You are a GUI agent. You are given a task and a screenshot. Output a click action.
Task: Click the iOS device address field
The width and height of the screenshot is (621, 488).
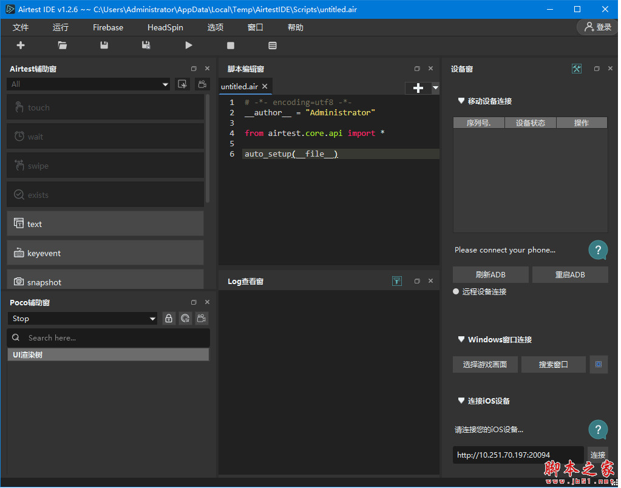pos(518,455)
